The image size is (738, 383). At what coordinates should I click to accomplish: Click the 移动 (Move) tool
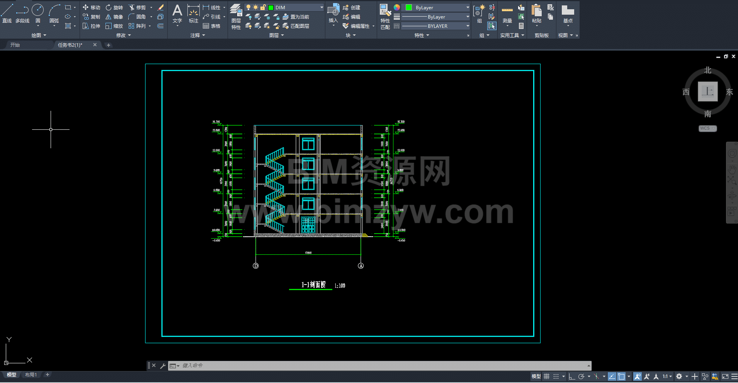click(92, 7)
